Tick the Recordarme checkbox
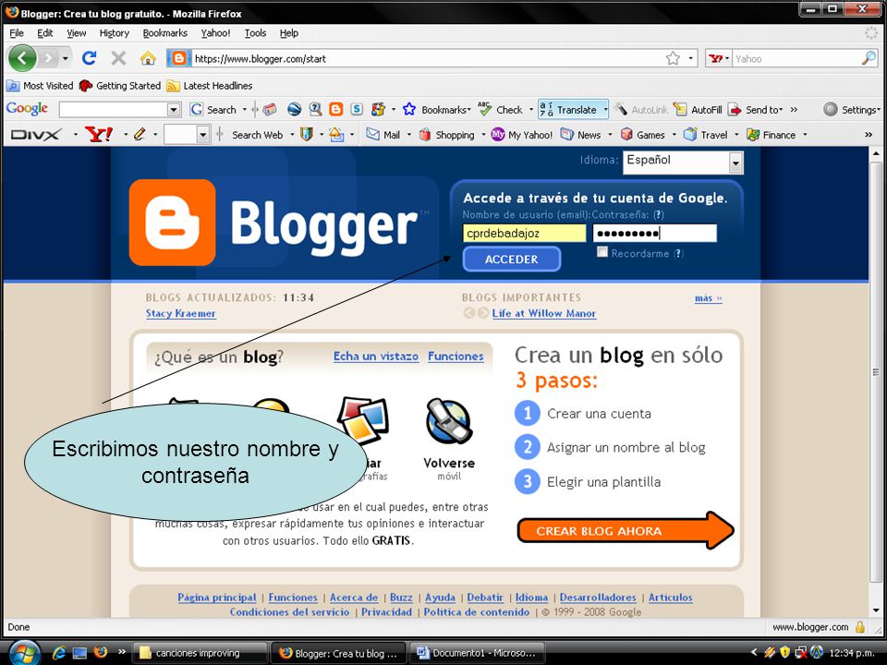The height and width of the screenshot is (665, 887). [x=601, y=252]
